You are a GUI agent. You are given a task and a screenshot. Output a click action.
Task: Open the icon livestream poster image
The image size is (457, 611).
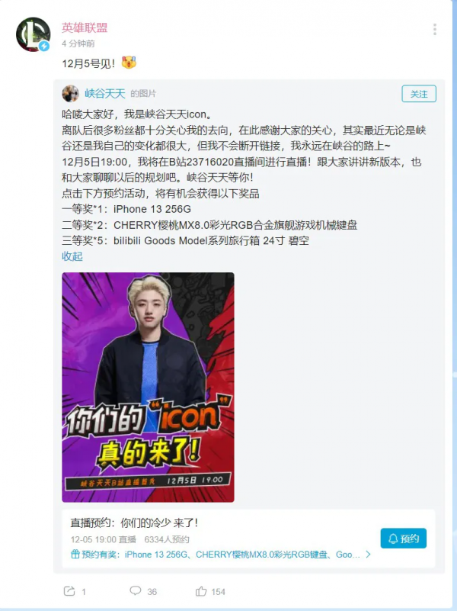click(x=149, y=388)
